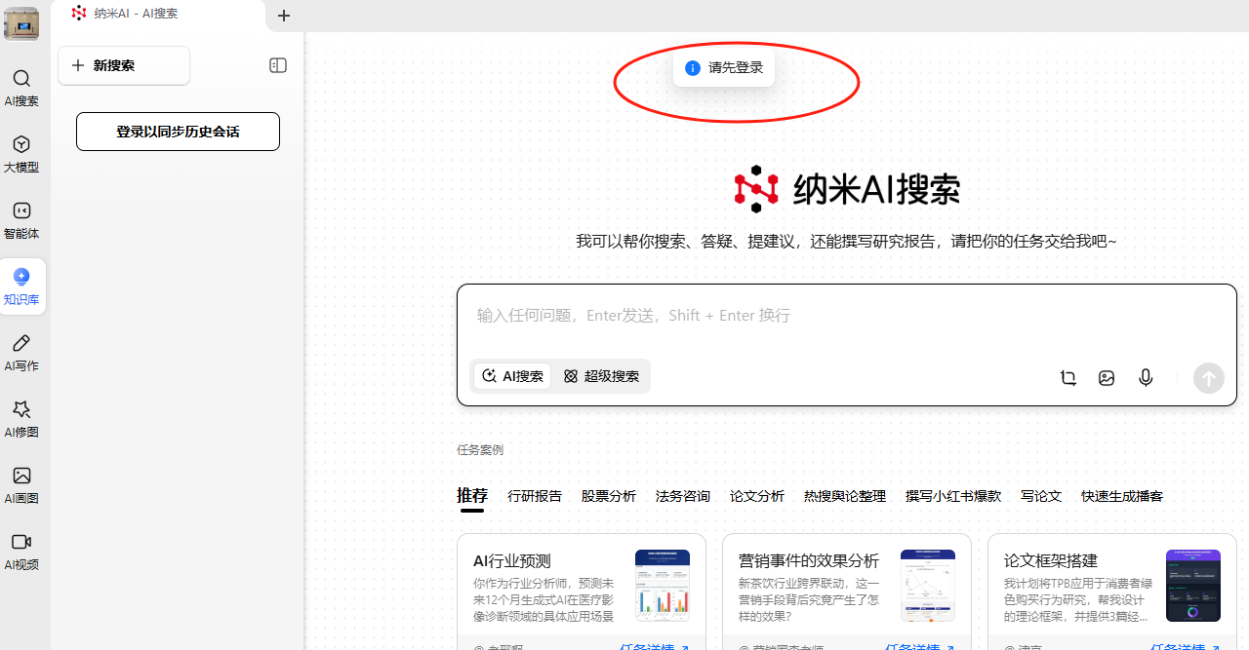Click the user avatar at top-left
This screenshot has width=1249, height=650.
pos(21,23)
